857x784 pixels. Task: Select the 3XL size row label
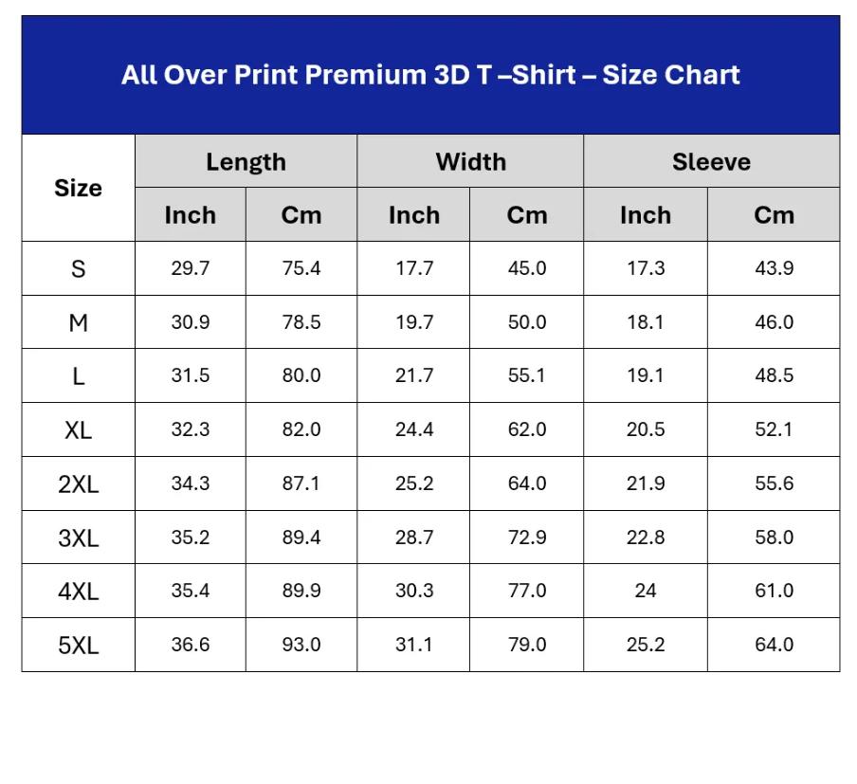point(78,538)
